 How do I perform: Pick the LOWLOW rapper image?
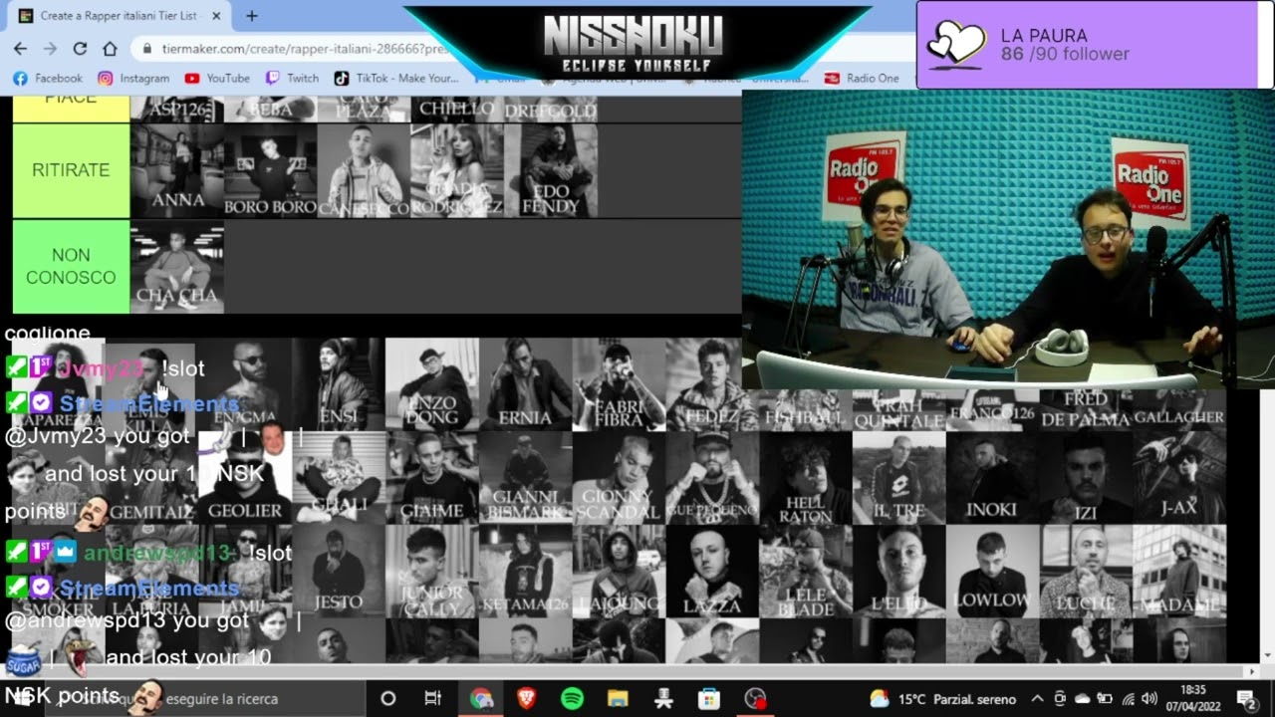pyautogui.click(x=992, y=572)
